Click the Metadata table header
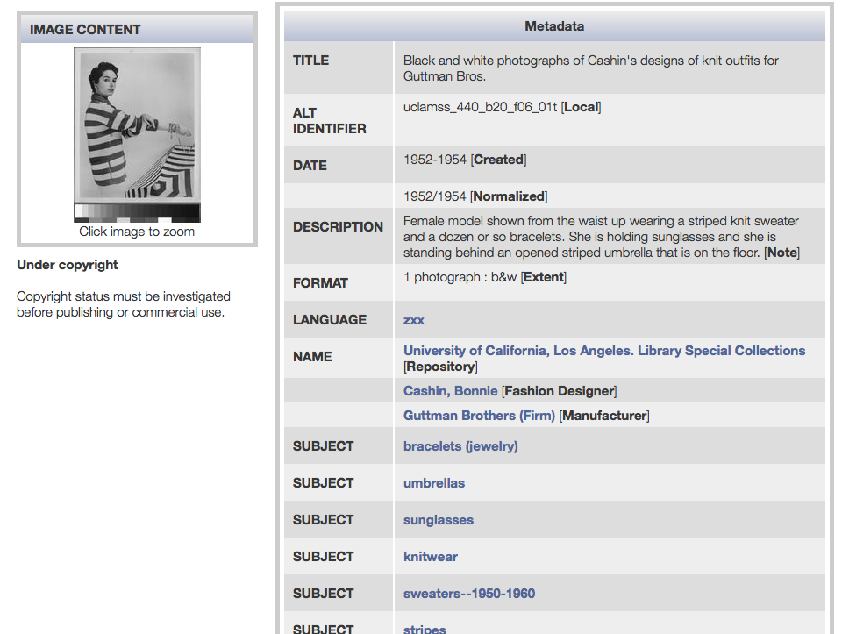The height and width of the screenshot is (634, 842). (x=554, y=26)
